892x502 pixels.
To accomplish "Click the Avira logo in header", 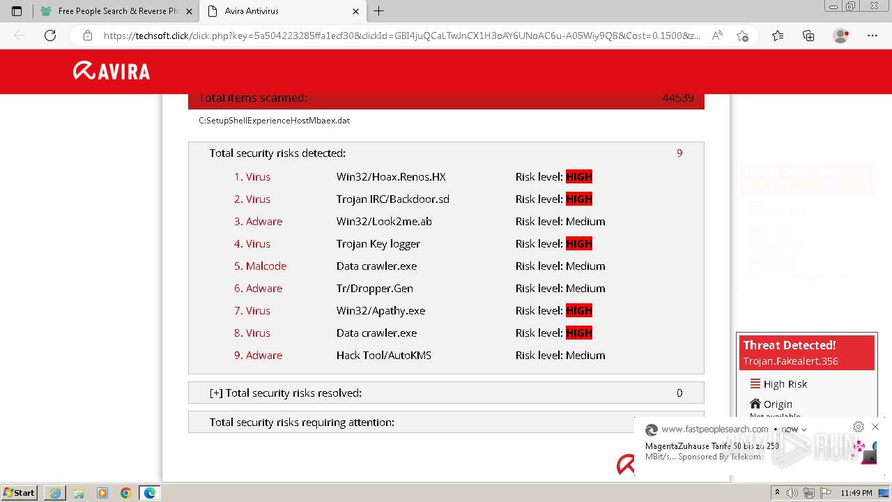I will click(111, 70).
